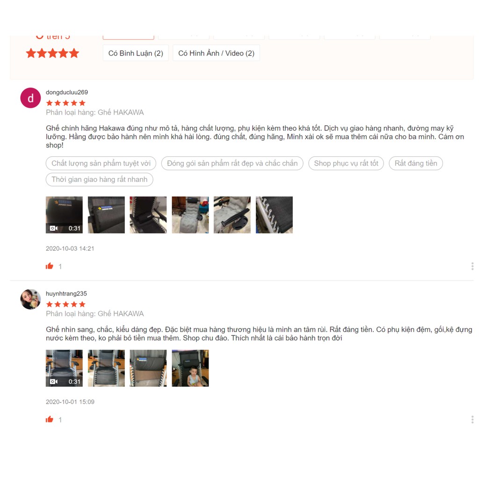Screen dimensions: 479x479
Task: Open username link dongducluu269
Action: [x=67, y=92]
